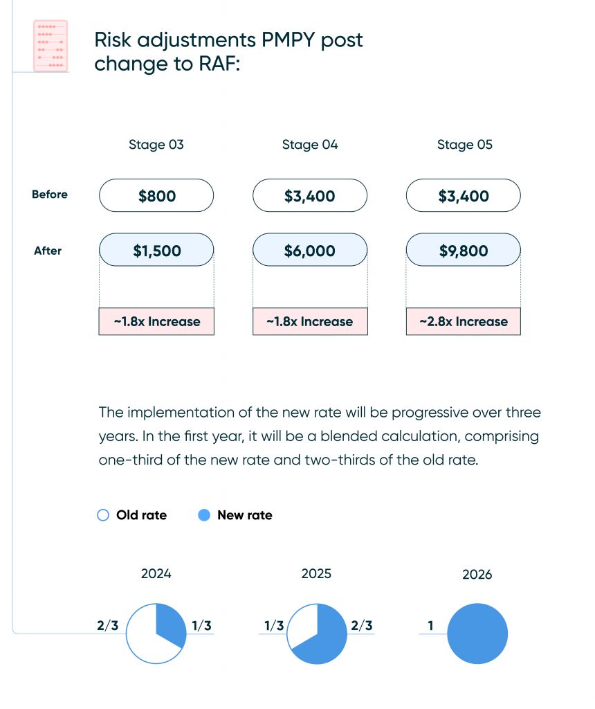This screenshot has height=709, width=595.
Task: Click the Risk adjustments PMPY heading
Action: click(x=228, y=51)
